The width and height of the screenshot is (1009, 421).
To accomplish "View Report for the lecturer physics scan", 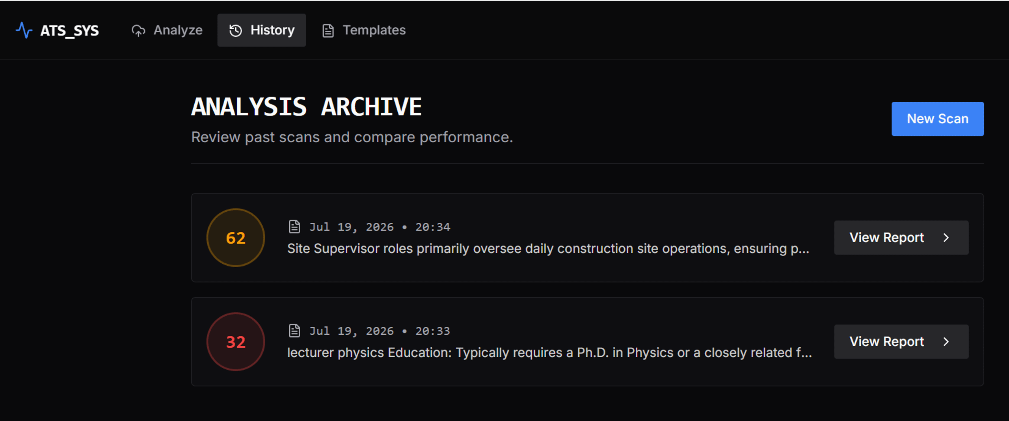I will click(901, 342).
